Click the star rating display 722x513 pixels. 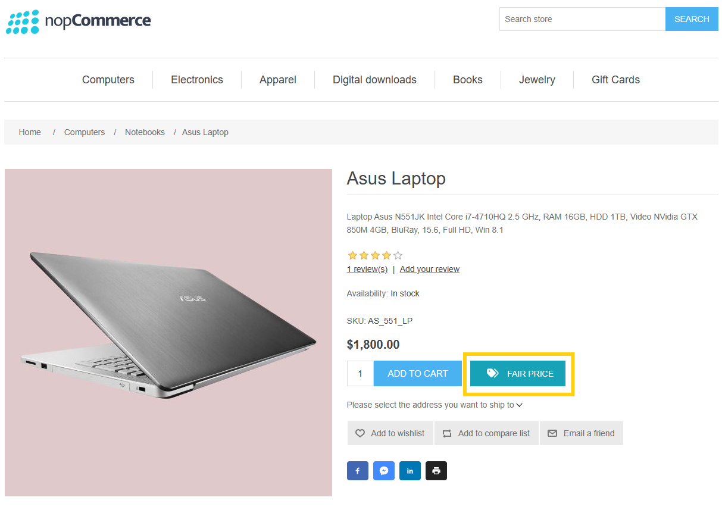375,255
